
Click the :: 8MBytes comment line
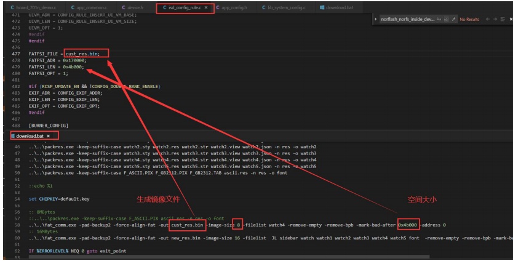click(x=42, y=212)
